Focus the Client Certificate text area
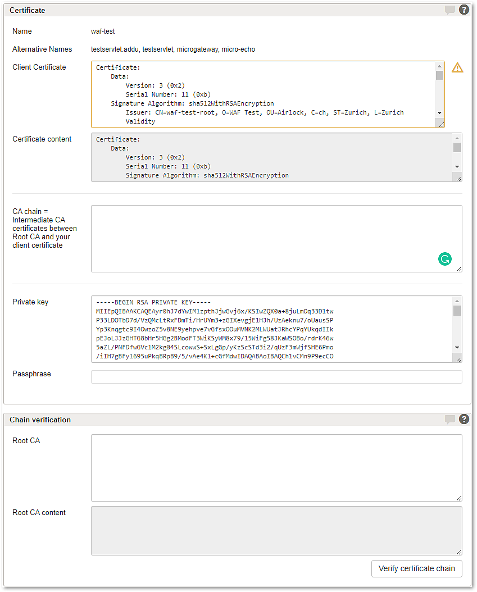This screenshot has width=477, height=592. click(x=267, y=94)
